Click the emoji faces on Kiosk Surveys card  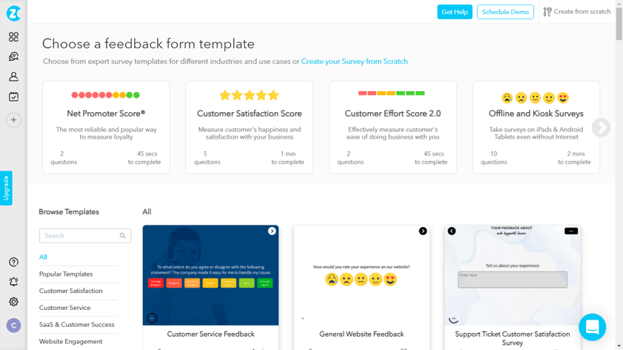pos(535,97)
